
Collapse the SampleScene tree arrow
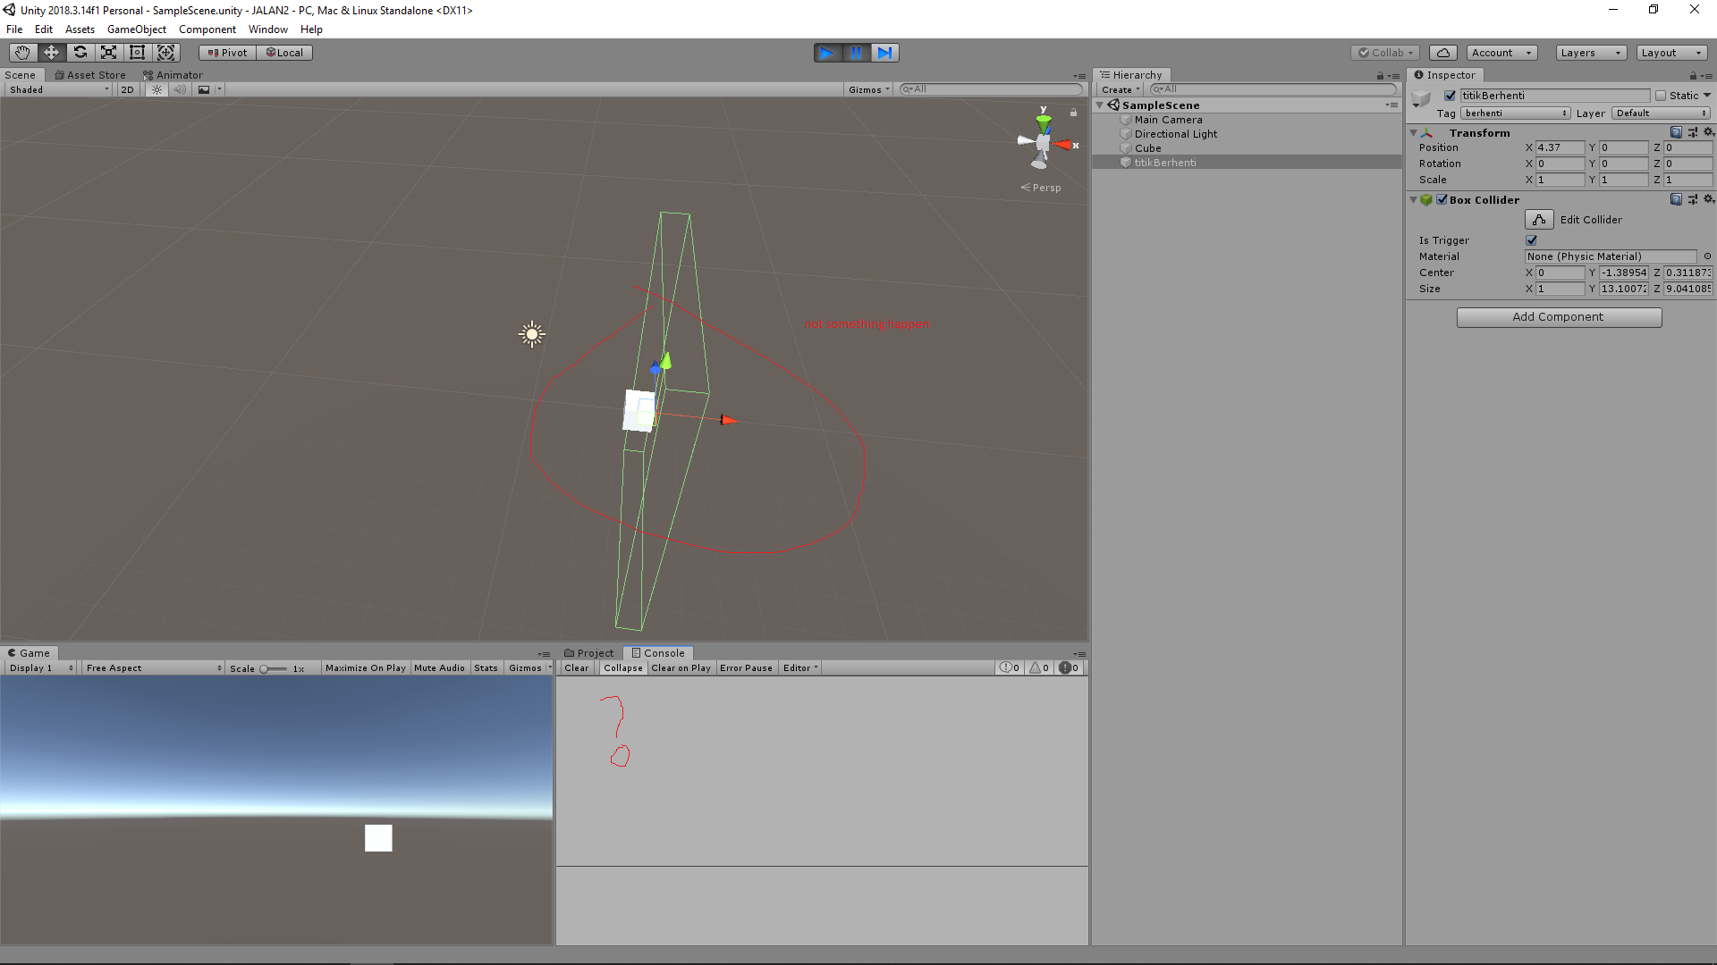1100,105
